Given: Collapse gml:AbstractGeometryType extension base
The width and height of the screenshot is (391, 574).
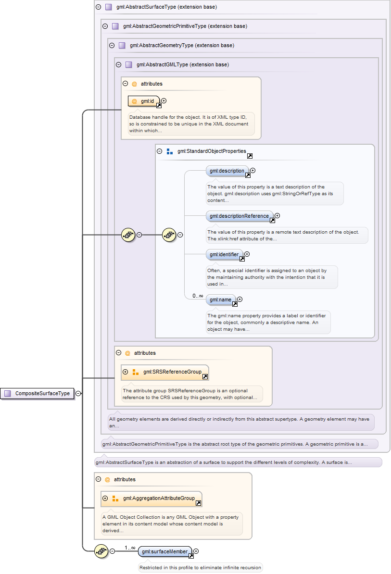Looking at the screenshot, I should pos(112,46).
